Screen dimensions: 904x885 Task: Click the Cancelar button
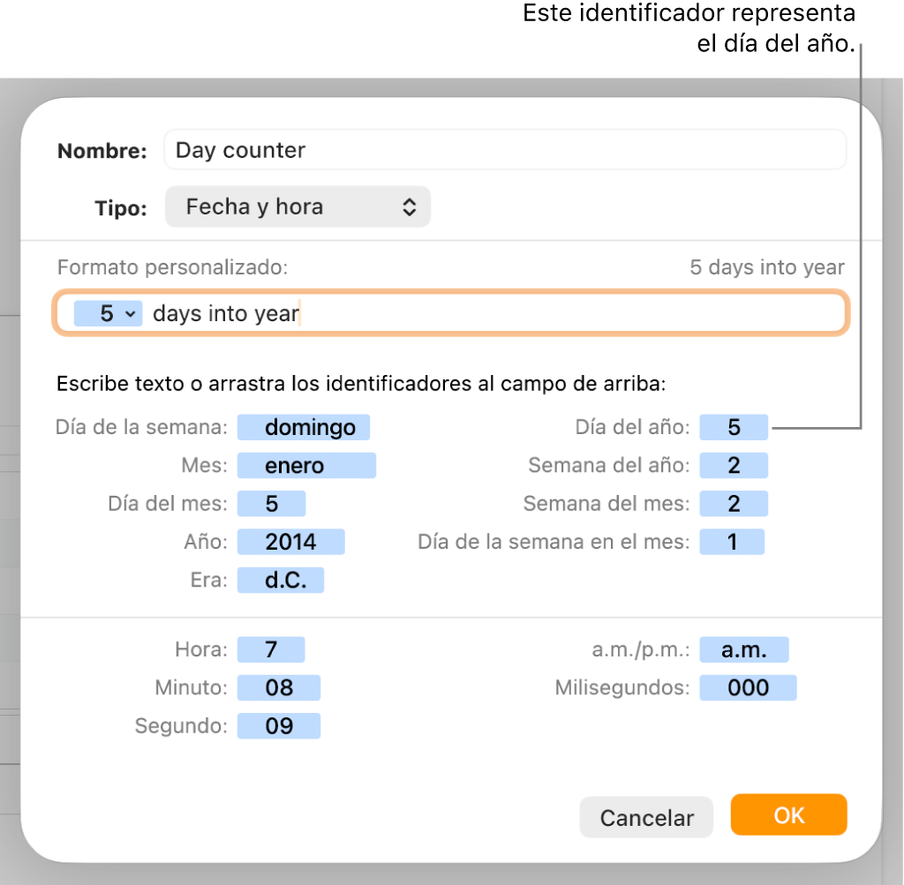(x=646, y=817)
